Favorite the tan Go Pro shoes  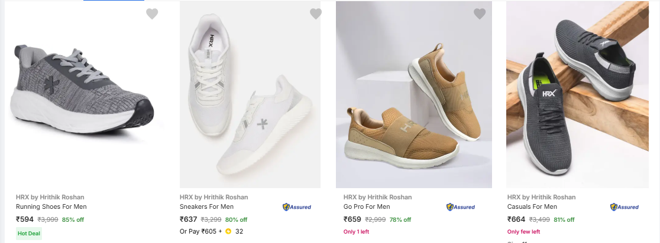[480, 14]
